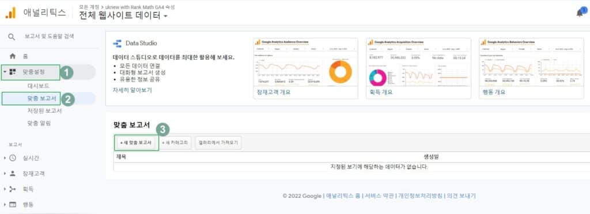Open the 서비스 약관 footer link
The height and width of the screenshot is (214, 590).
click(380, 196)
